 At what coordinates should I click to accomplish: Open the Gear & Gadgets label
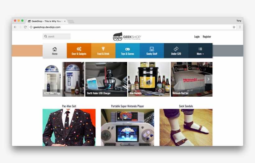[79, 54]
